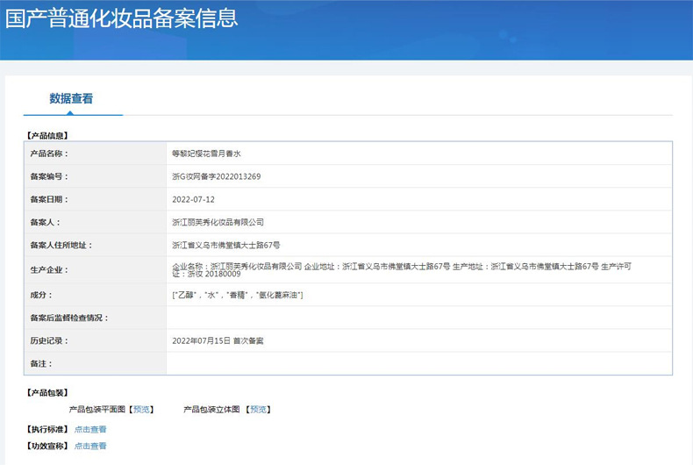Viewport: 693px width, 465px height.
Task: Click the 成分 row label
Action: pyautogui.click(x=41, y=296)
